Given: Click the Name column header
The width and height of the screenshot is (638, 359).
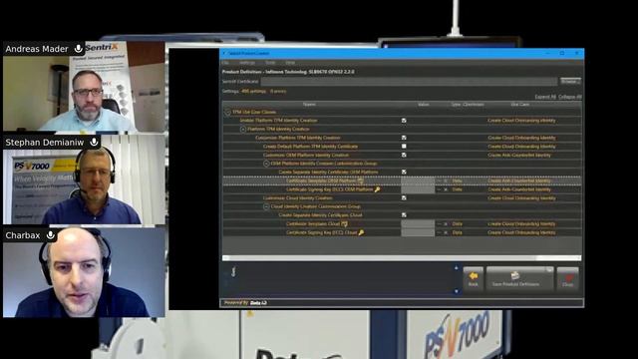Looking at the screenshot, I should coord(309,105).
